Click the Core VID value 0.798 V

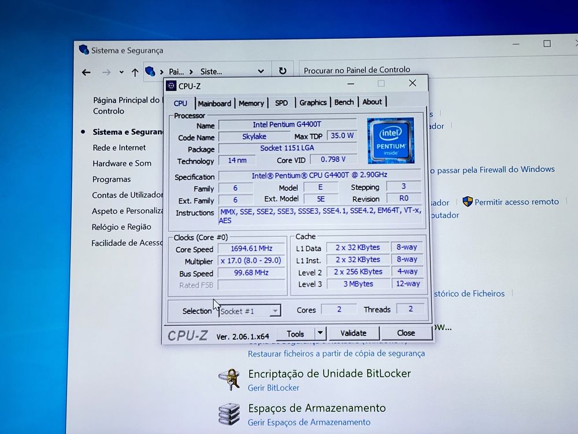pos(334,160)
